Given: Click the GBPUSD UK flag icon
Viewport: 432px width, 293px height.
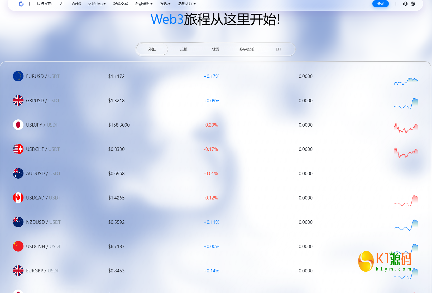Looking at the screenshot, I should point(18,100).
